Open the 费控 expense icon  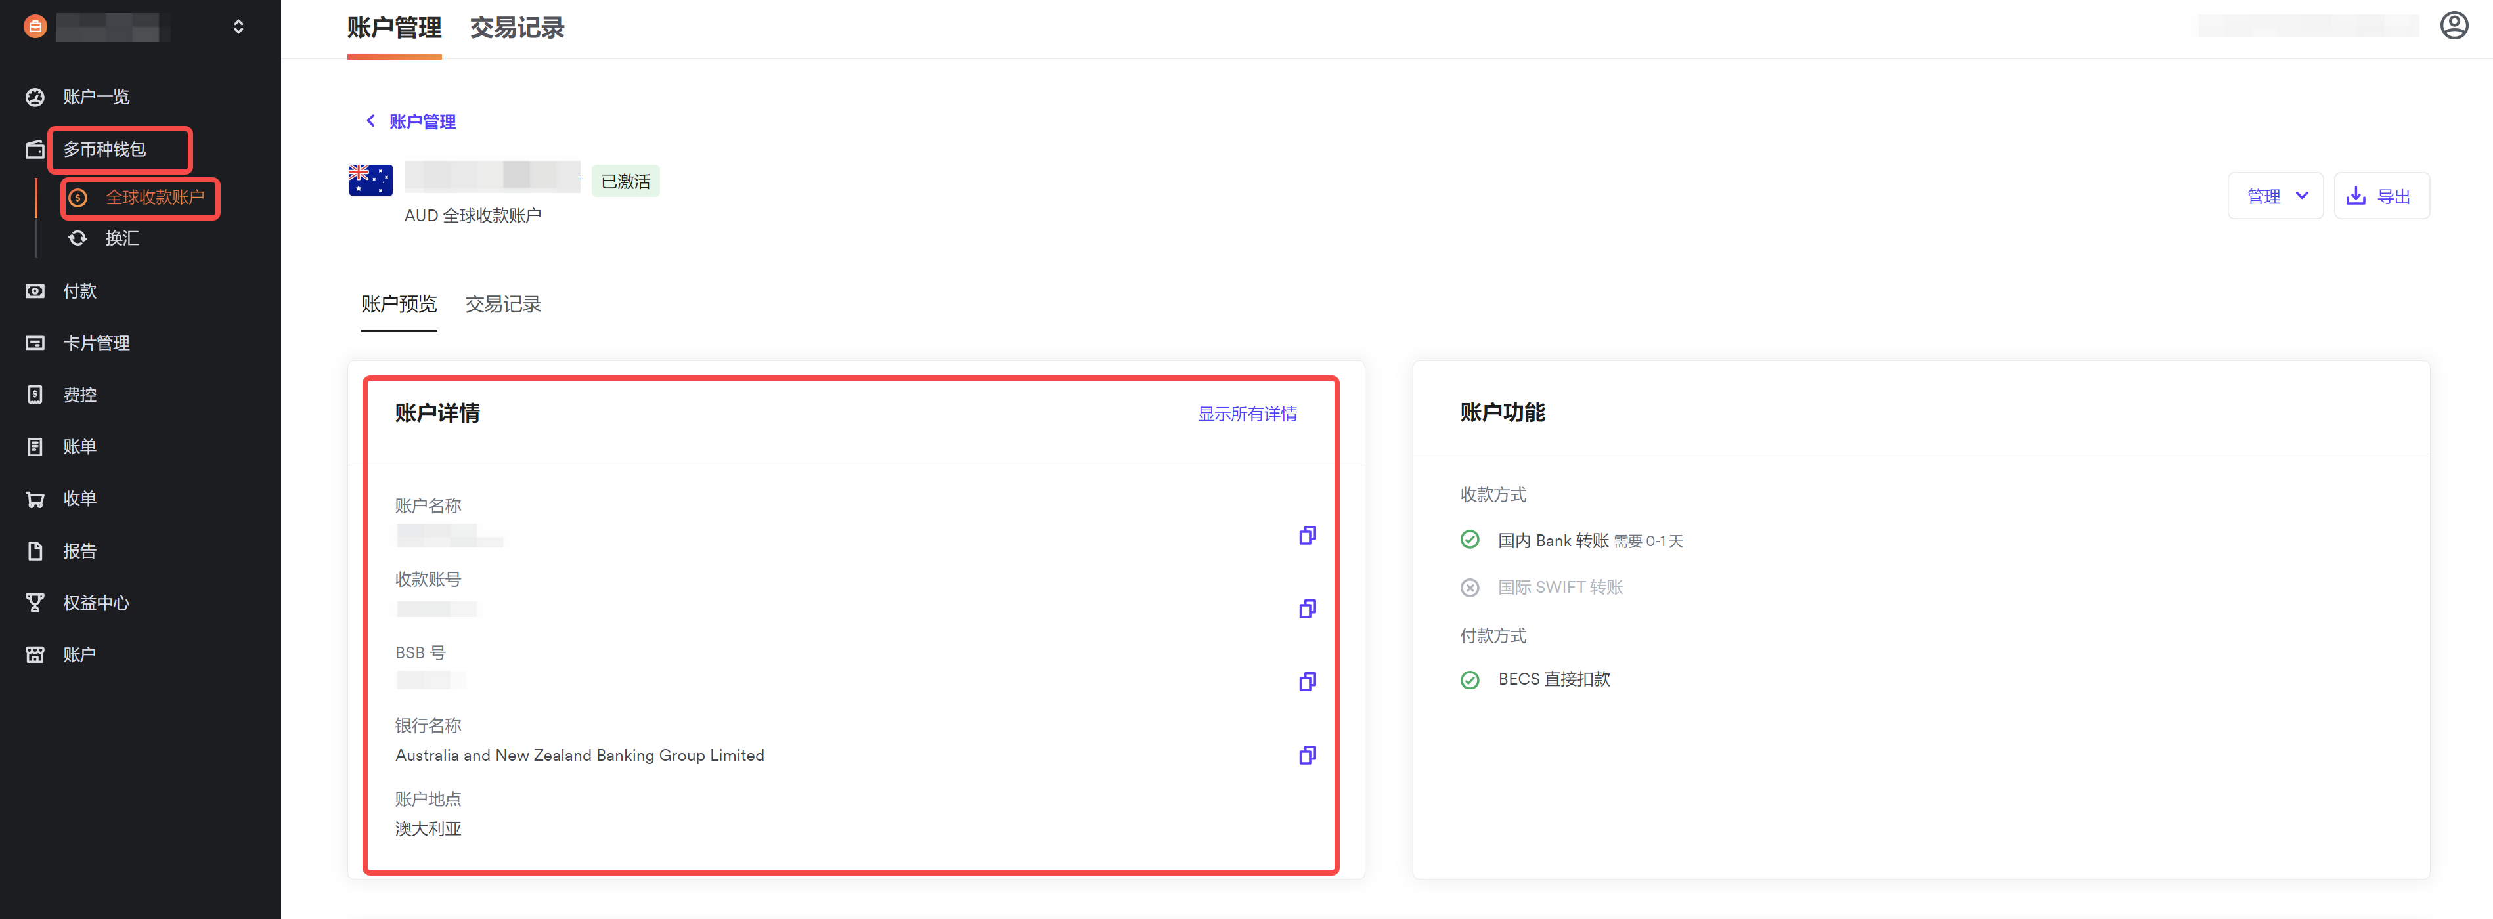[x=35, y=395]
